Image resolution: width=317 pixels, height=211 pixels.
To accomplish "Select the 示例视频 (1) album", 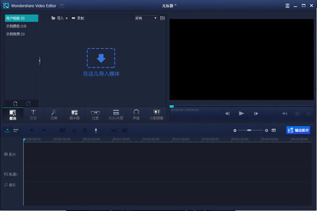I will click(x=15, y=34).
